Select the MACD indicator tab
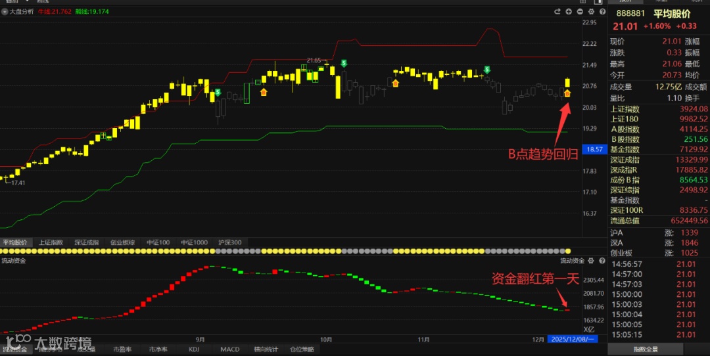This screenshot has width=710, height=356. (x=229, y=349)
